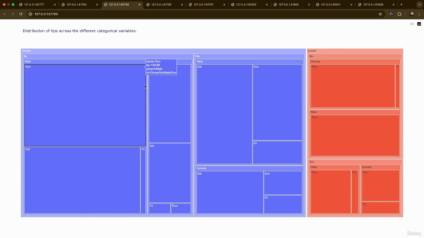The image size is (424, 238).
Task: Select the Sun cell under Dinner Yes Female
Action: [283, 182]
